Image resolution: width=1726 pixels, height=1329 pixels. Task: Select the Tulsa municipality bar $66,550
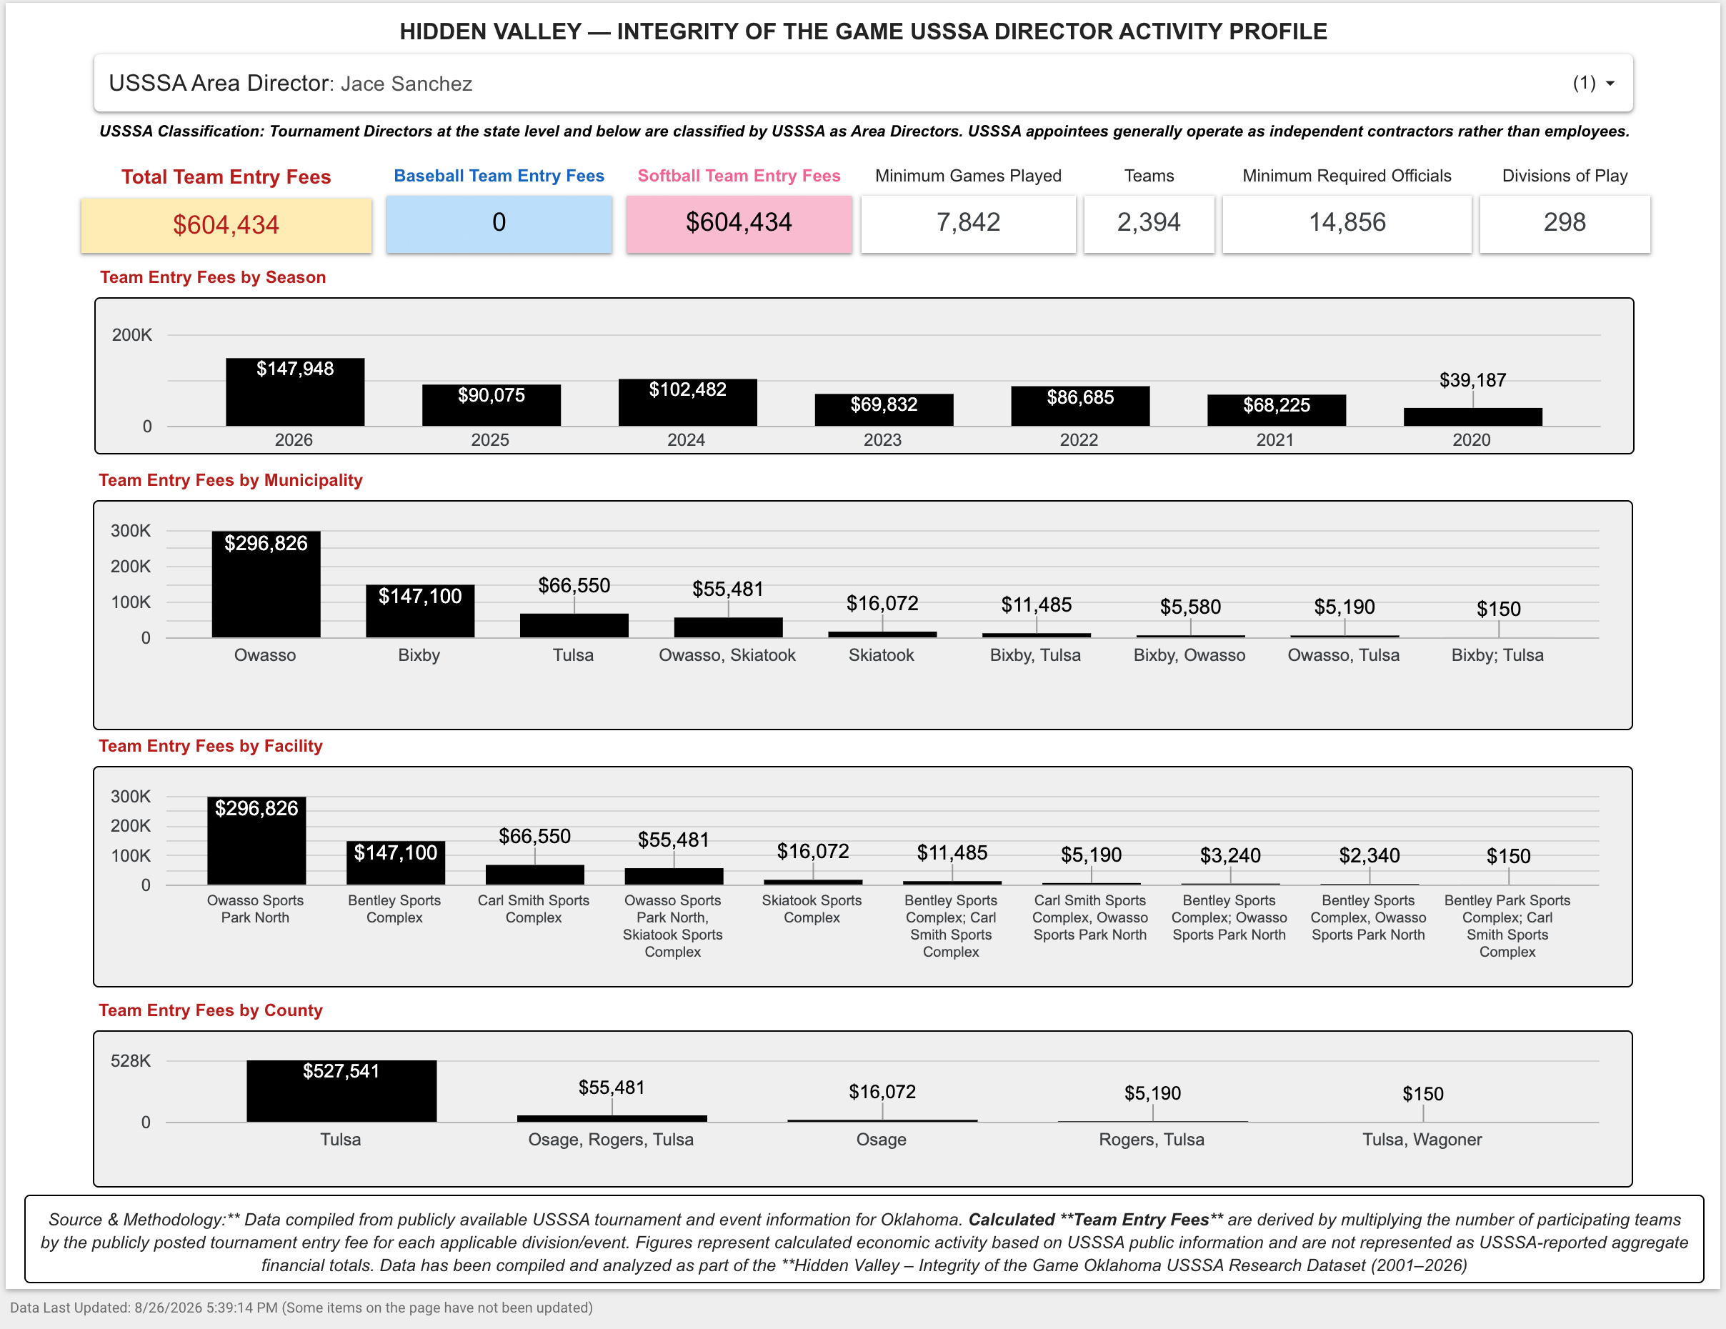574,625
